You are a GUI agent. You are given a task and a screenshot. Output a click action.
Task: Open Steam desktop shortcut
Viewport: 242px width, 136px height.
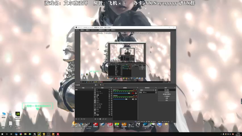[x=103, y=125]
